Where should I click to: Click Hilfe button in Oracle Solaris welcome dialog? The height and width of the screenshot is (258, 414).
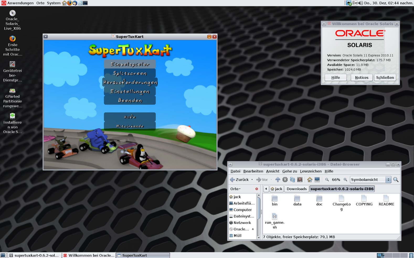pyautogui.click(x=336, y=78)
